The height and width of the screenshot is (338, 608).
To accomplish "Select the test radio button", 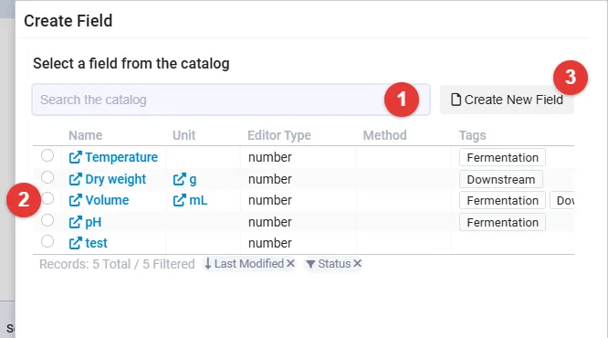I will pos(47,241).
